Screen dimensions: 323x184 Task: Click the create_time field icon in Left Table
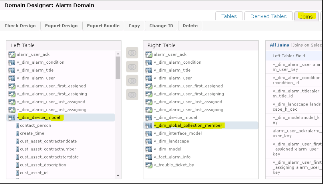coord(17,133)
